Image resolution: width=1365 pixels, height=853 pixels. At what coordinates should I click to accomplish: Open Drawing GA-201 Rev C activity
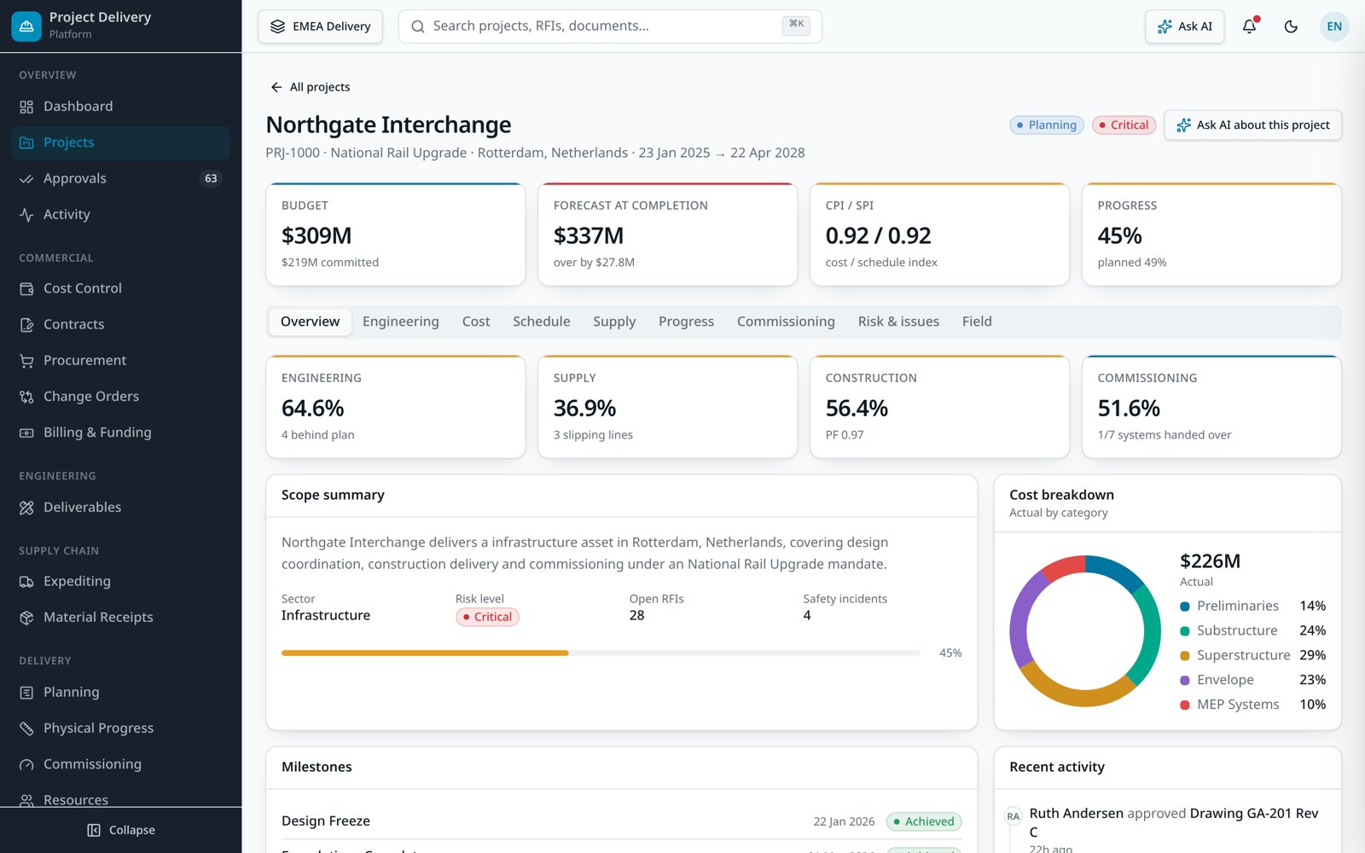click(1174, 822)
